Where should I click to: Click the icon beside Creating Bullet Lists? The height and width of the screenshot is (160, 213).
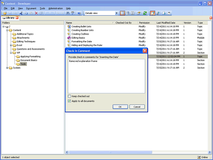(x=69, y=26)
